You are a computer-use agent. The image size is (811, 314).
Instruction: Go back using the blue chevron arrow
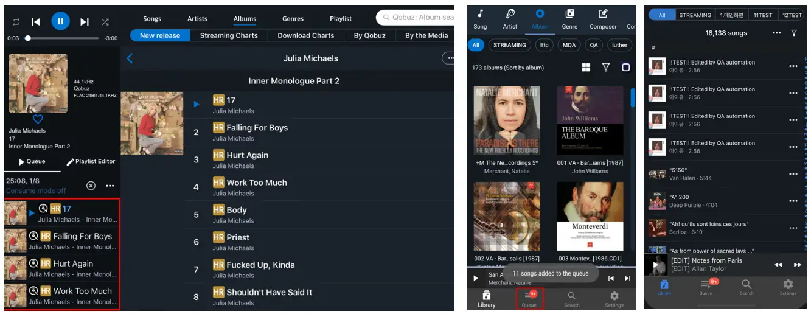tap(130, 58)
